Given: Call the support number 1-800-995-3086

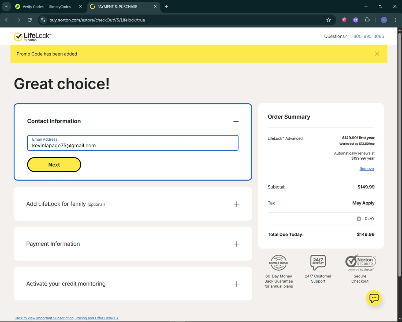Looking at the screenshot, I should pos(367,36).
